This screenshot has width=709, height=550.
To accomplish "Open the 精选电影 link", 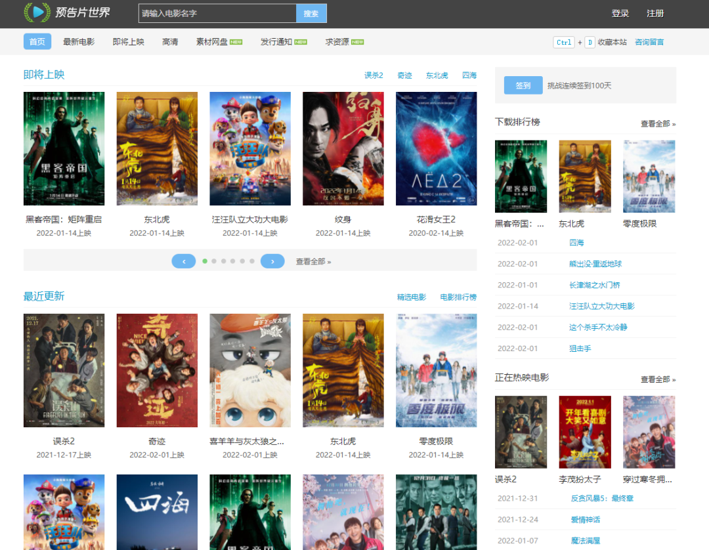I will point(412,297).
